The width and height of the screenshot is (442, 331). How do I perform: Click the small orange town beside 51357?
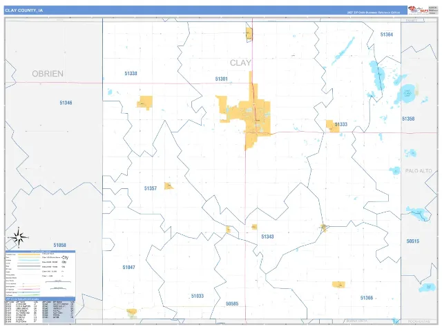click(x=169, y=186)
